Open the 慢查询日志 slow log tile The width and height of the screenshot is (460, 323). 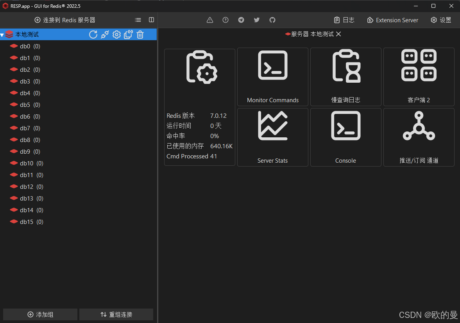[346, 77]
